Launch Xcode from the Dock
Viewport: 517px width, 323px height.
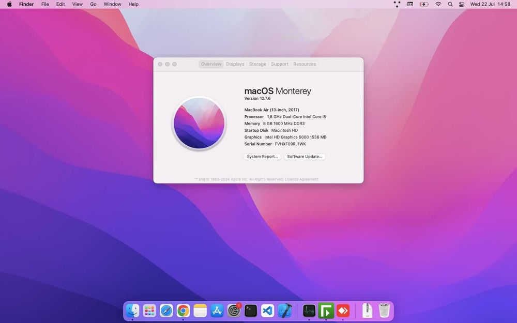point(284,311)
